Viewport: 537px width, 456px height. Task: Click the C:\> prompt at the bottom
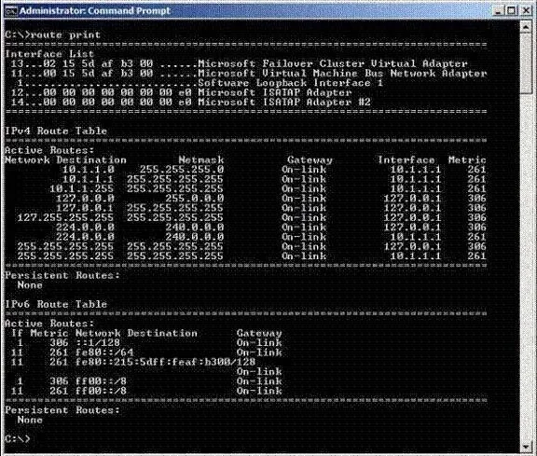tap(18, 439)
